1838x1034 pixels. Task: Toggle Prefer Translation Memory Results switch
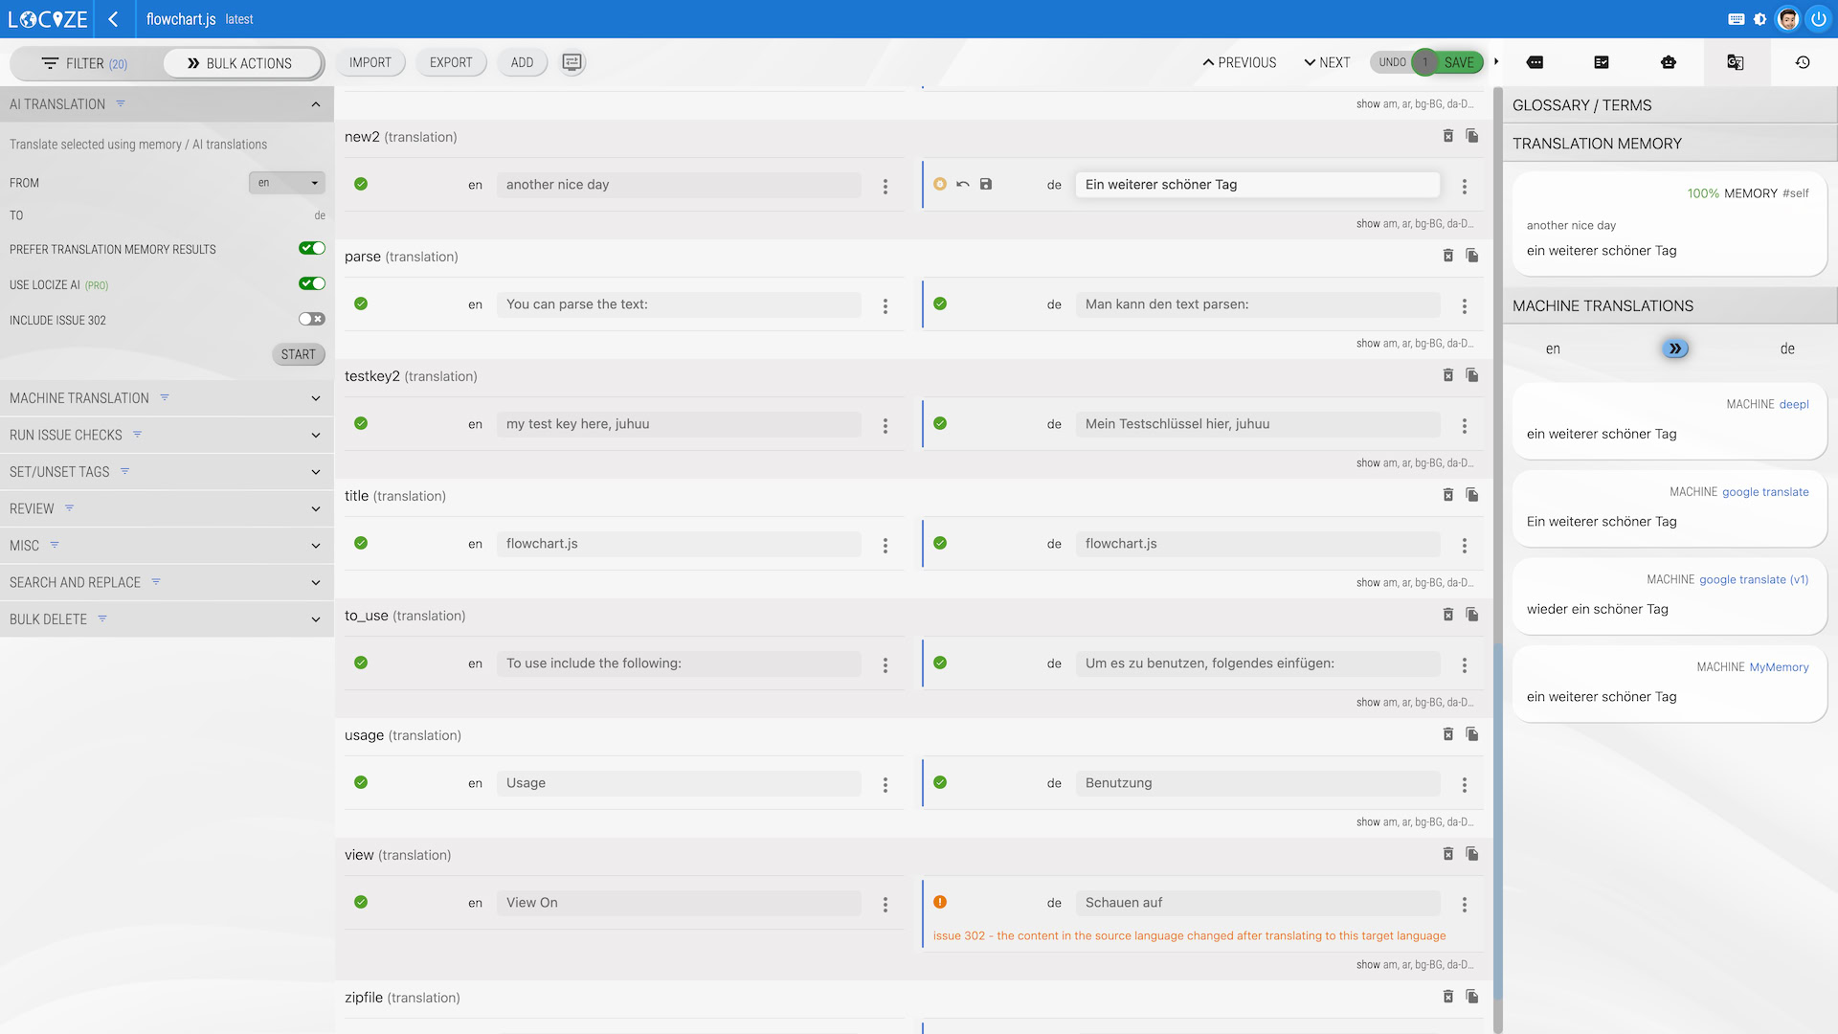[x=311, y=249]
